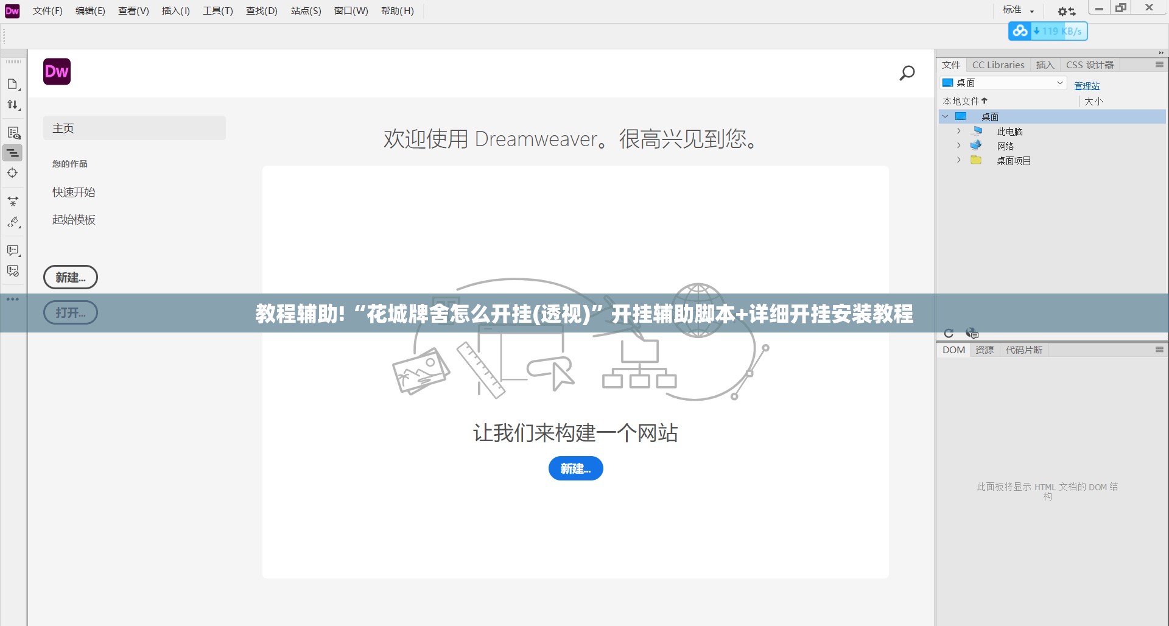The image size is (1169, 626).
Task: Open the 查找(D) menu
Action: (262, 11)
